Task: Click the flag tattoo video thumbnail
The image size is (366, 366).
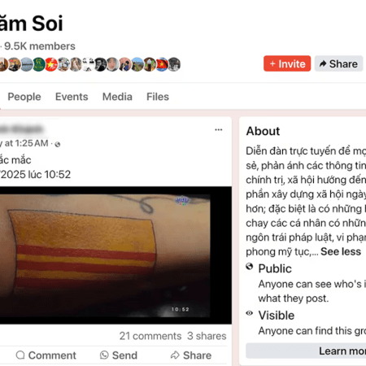Action: (x=115, y=255)
